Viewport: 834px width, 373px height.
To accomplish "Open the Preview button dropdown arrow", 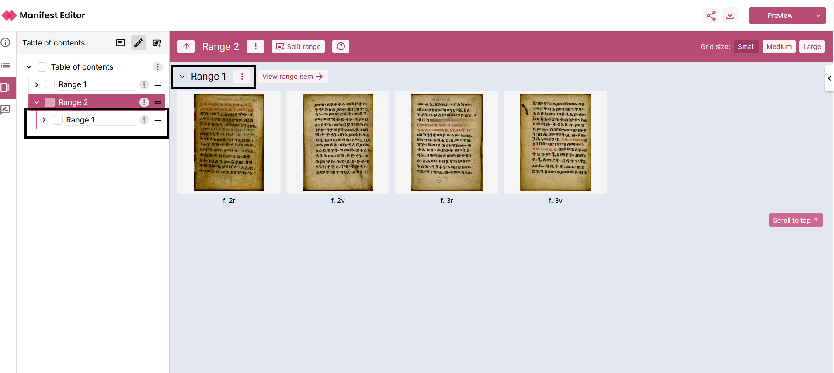I will (x=818, y=16).
